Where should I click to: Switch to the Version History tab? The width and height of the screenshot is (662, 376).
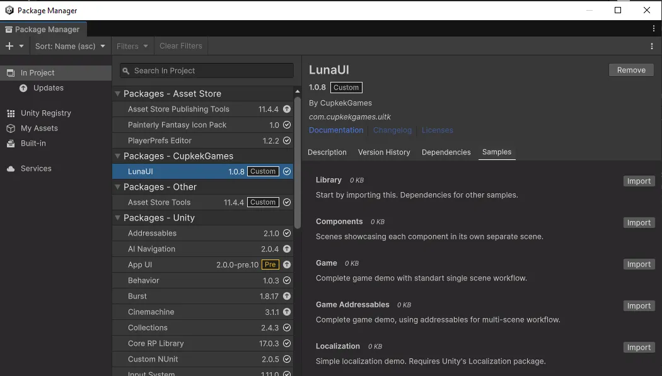click(384, 152)
